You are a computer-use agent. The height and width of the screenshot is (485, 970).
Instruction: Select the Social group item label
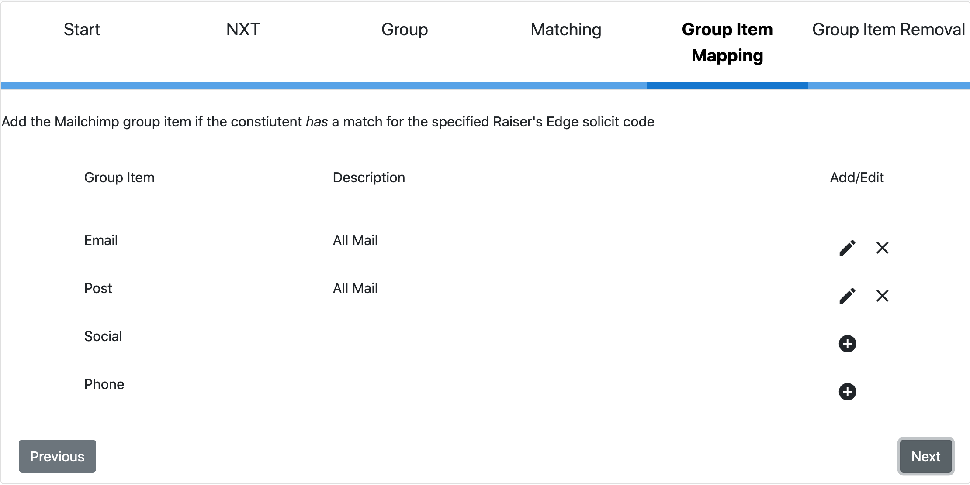(x=103, y=336)
